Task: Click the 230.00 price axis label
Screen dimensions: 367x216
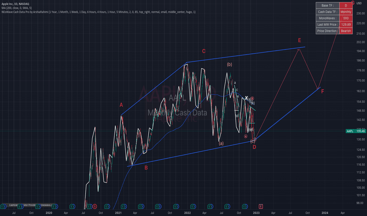Action: pyautogui.click(x=360, y=13)
